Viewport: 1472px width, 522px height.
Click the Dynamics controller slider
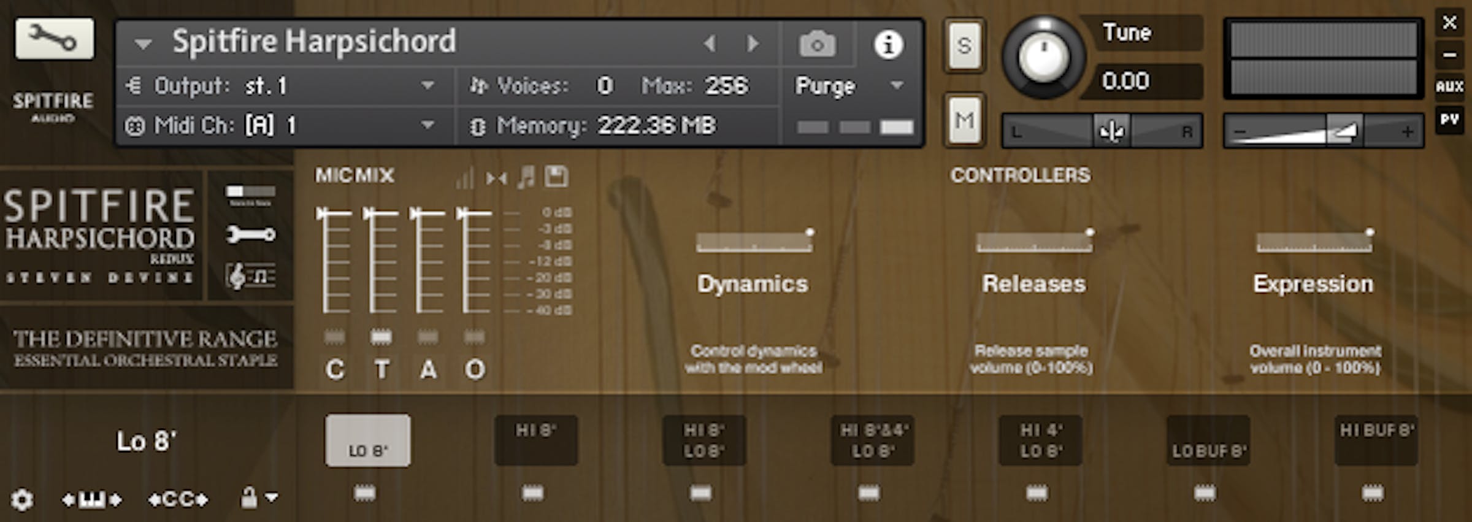pyautogui.click(x=754, y=241)
